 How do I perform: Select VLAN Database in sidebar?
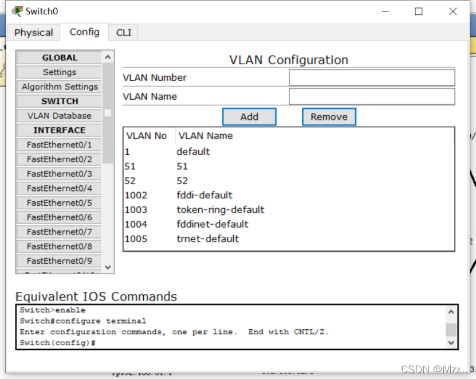[60, 116]
